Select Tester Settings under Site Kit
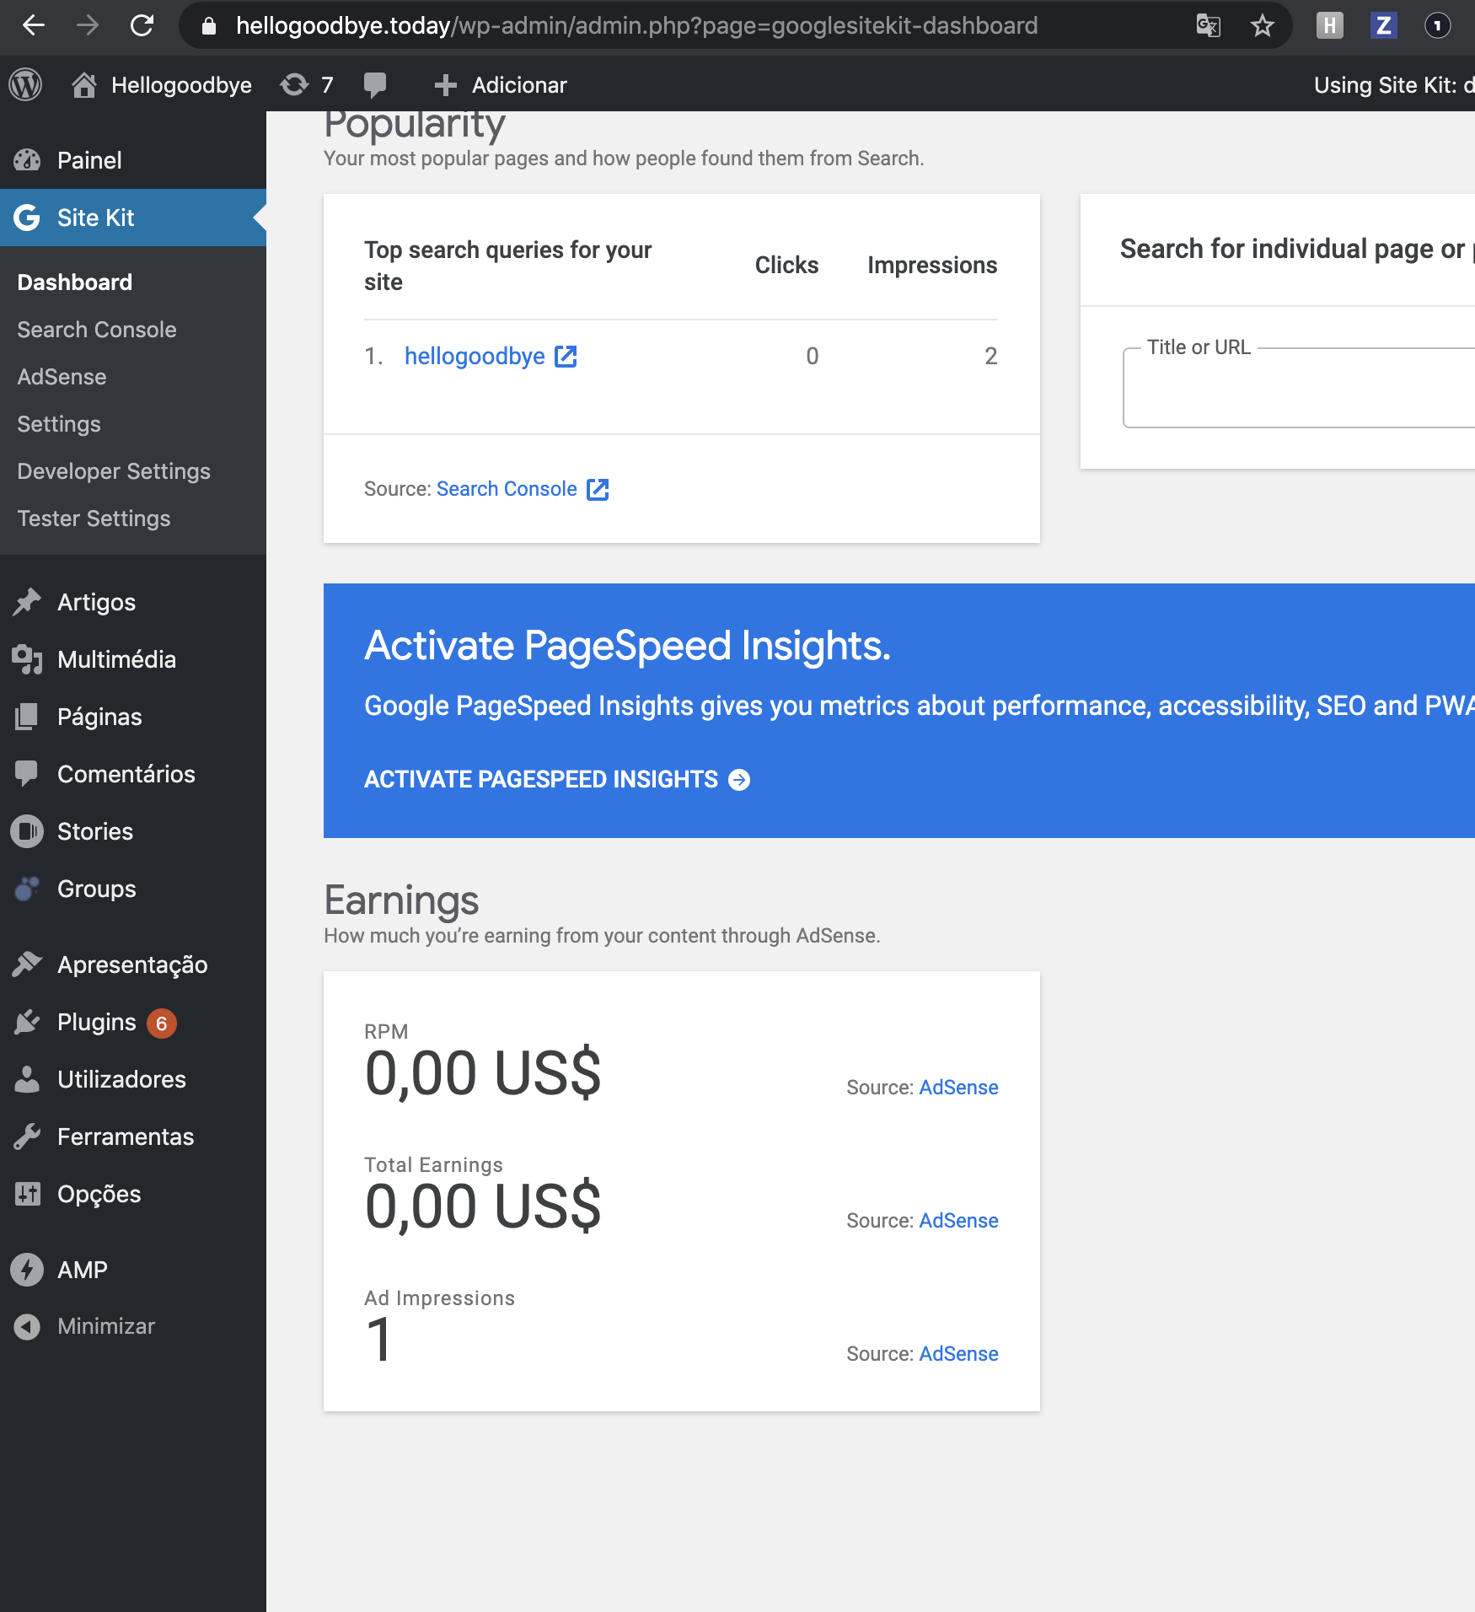Viewport: 1475px width, 1612px height. coord(94,518)
